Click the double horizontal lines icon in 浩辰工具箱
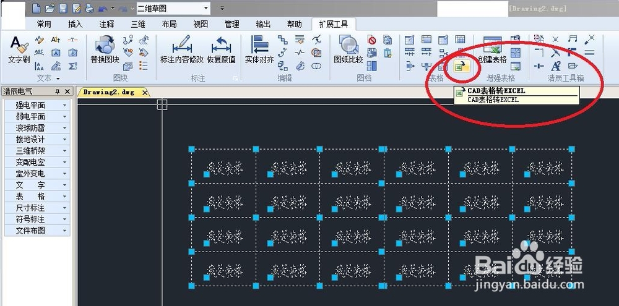Viewport: 619px width, 306px height. pyautogui.click(x=589, y=53)
